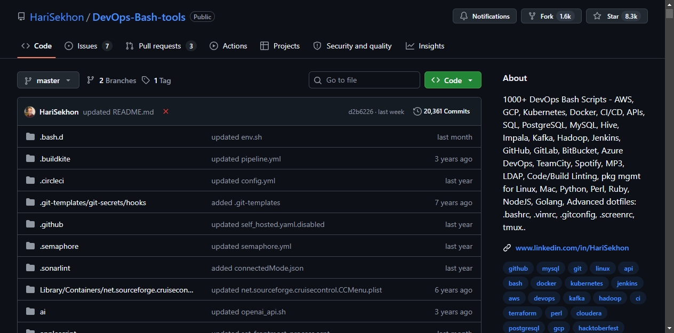Open the Actions tab
The width and height of the screenshot is (674, 333).
point(228,46)
